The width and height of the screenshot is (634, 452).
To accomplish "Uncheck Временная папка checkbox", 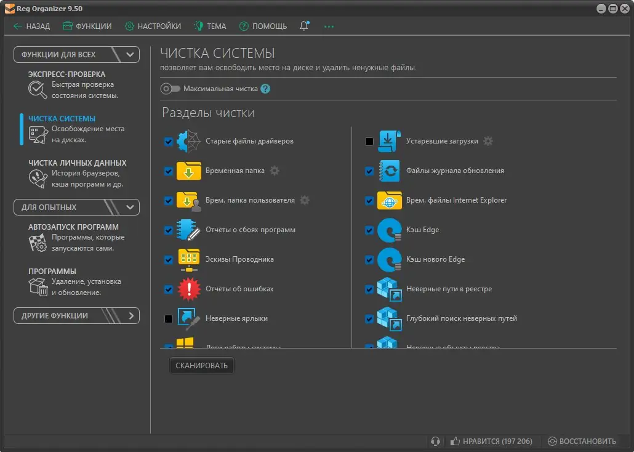I will click(x=169, y=171).
